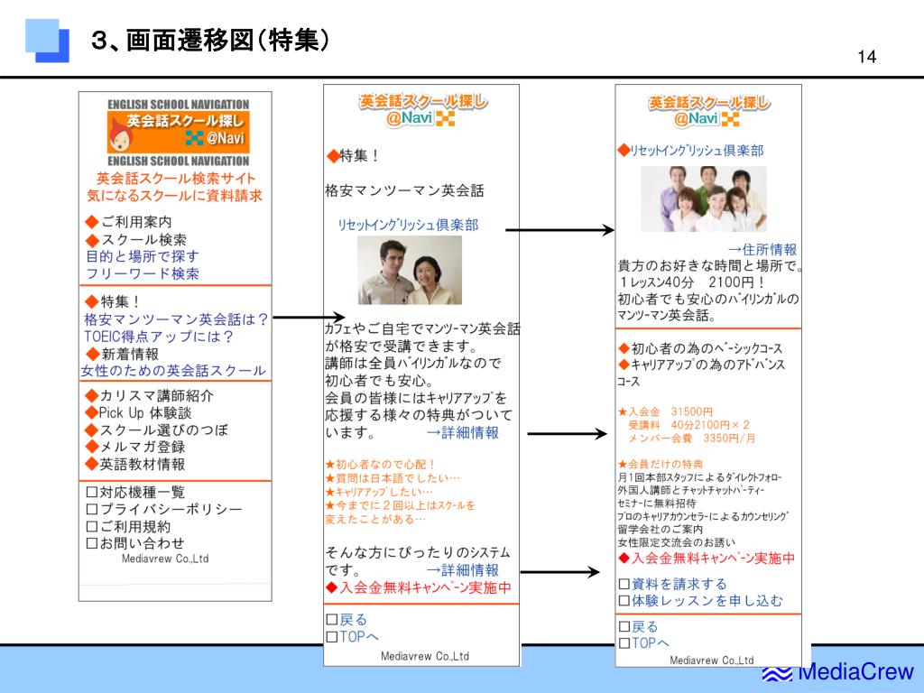924x693 pixels.
Task: Open the 格安マンツーマン英会話は？ feature link
Action: [176, 319]
